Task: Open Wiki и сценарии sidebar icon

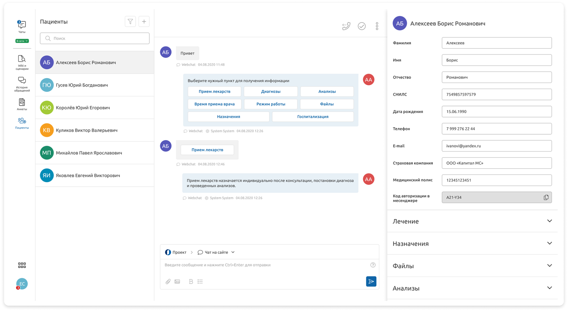Action: pos(22,63)
